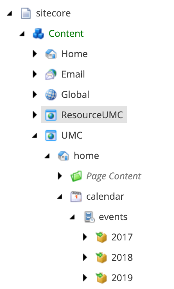Click the Email envelope globe icon

tap(51, 74)
